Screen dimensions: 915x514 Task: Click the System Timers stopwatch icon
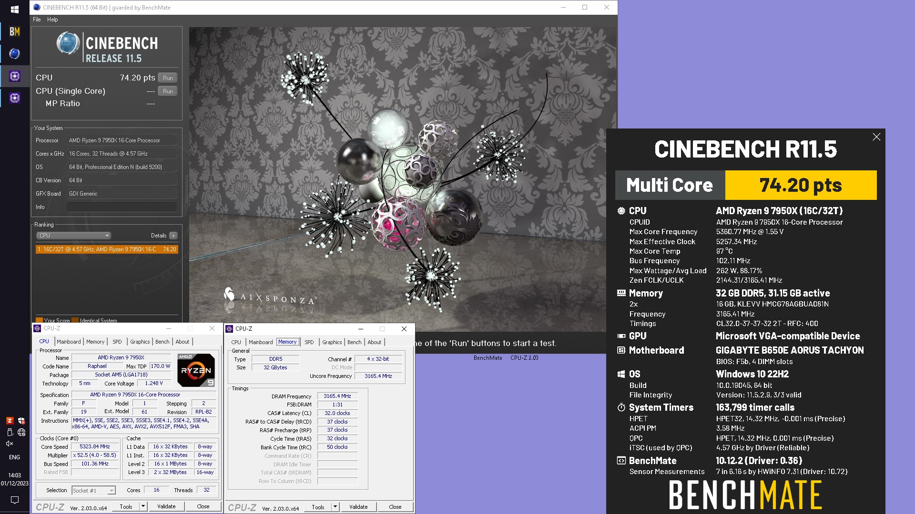coord(621,407)
